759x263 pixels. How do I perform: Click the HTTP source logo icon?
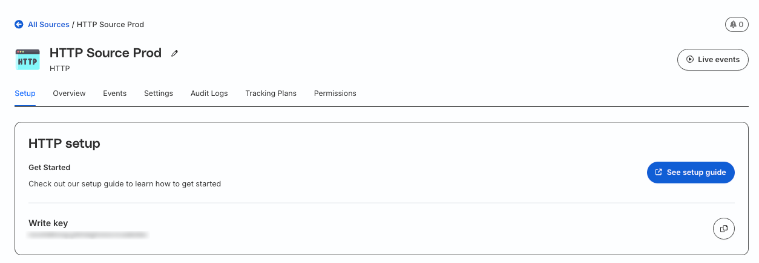pos(27,60)
